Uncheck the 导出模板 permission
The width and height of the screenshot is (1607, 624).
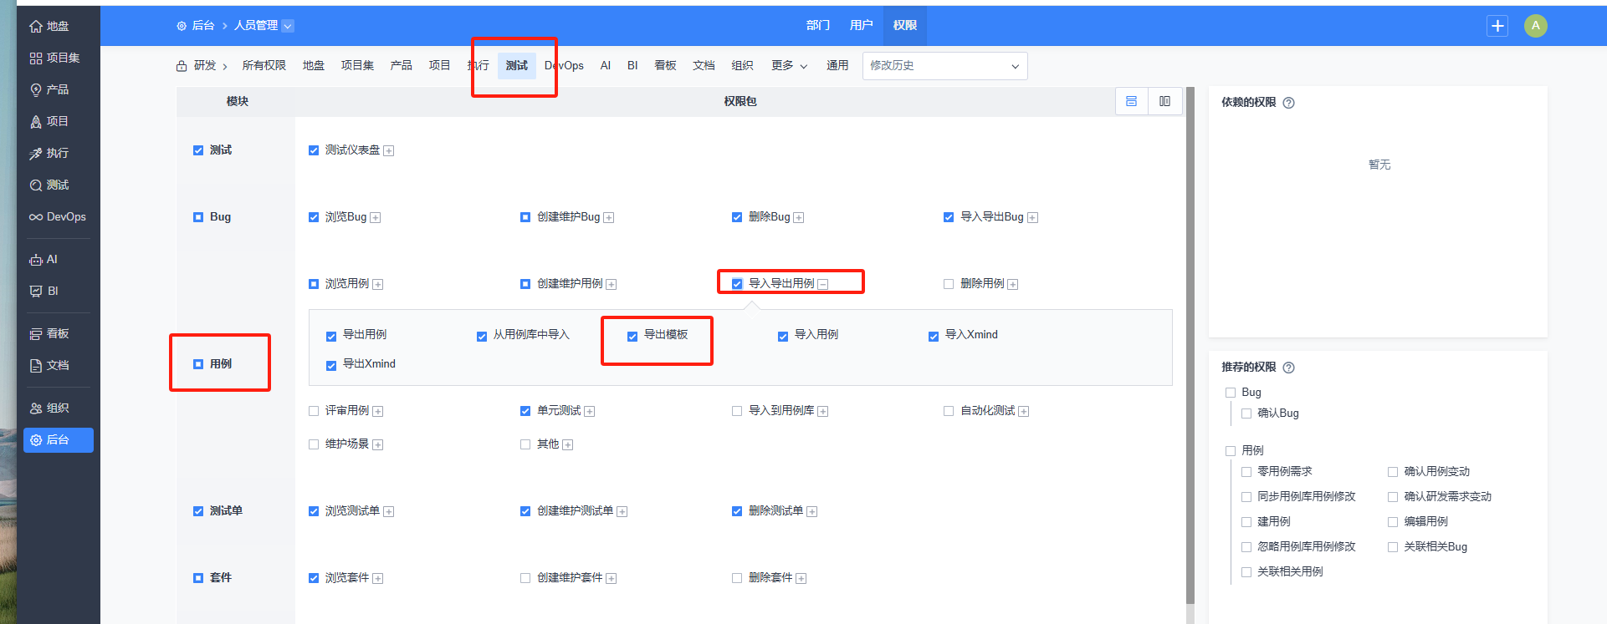point(632,336)
